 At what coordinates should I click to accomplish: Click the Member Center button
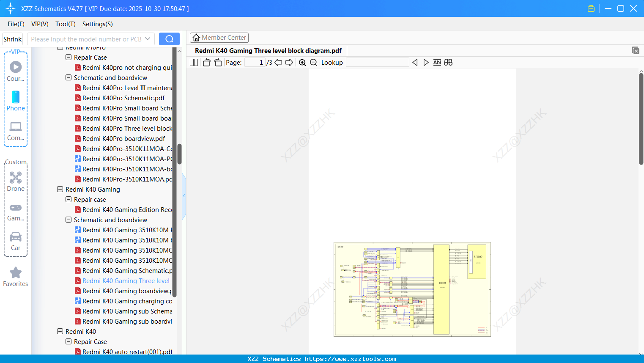[x=219, y=37]
